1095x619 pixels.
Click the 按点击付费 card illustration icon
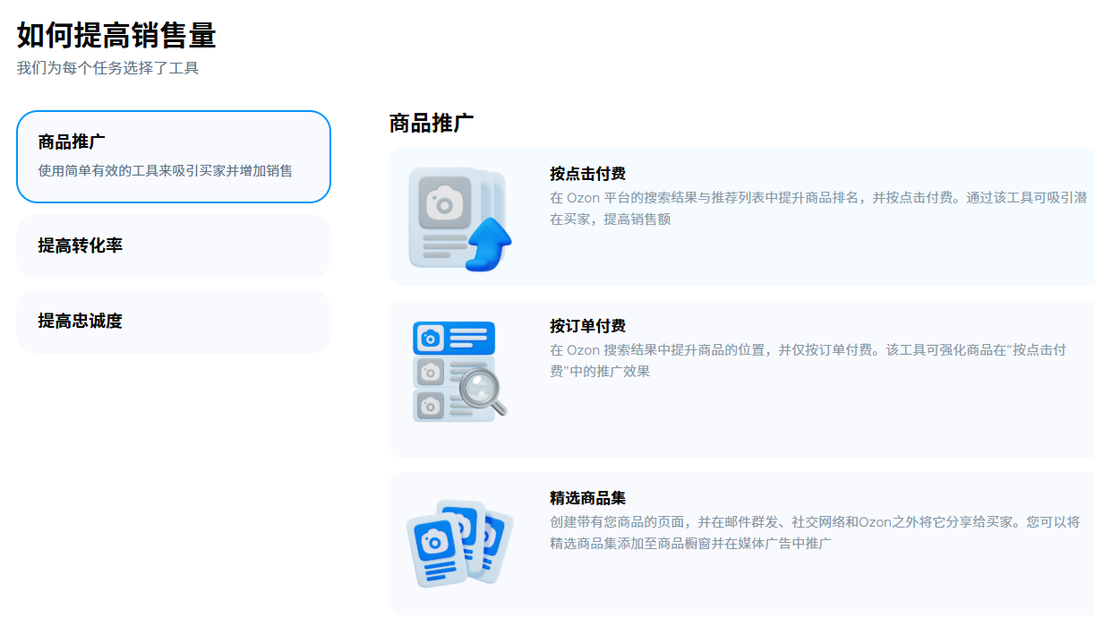pyautogui.click(x=460, y=219)
